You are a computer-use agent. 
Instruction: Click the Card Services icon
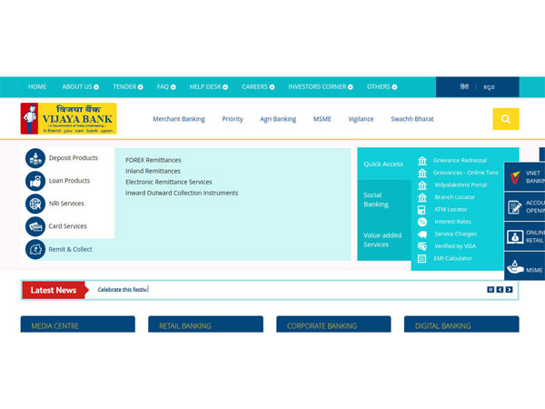(35, 226)
